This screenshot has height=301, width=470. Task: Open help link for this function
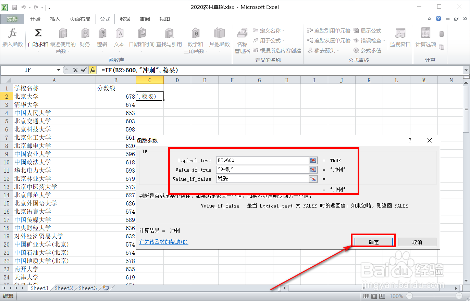(x=164, y=242)
